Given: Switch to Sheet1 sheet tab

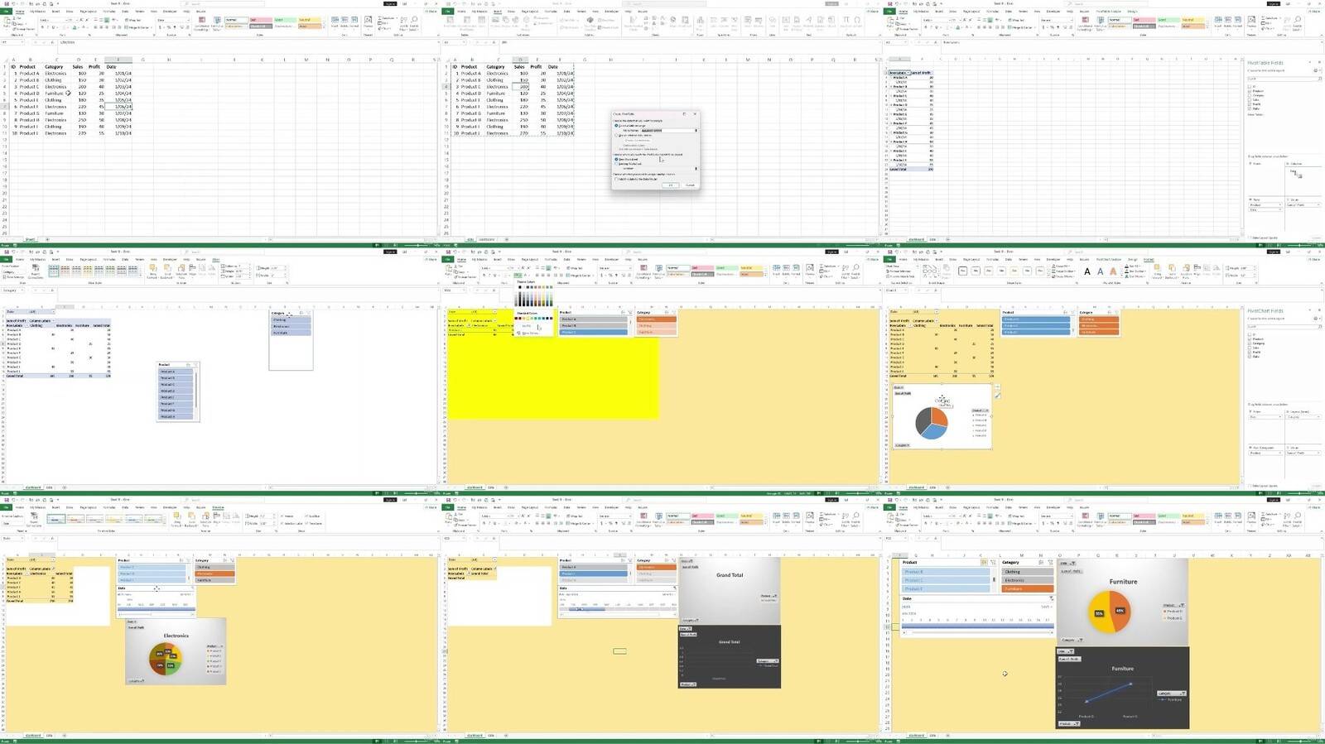Looking at the screenshot, I should tap(30, 239).
